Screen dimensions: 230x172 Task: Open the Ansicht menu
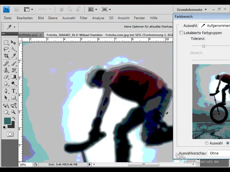point(124,18)
